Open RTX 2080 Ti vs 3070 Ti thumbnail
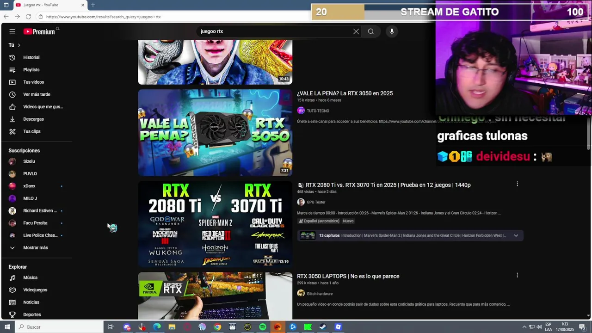Screen dimensions: 592x333 click(x=215, y=224)
